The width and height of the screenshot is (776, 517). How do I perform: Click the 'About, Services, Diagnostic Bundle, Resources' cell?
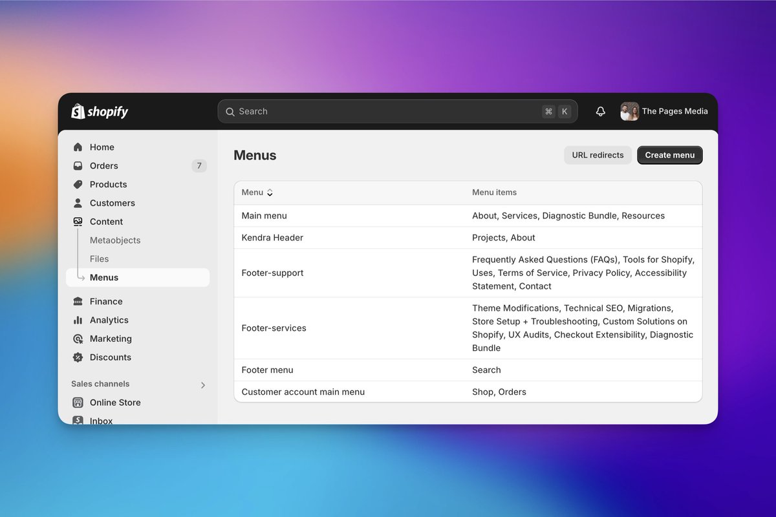tap(568, 216)
